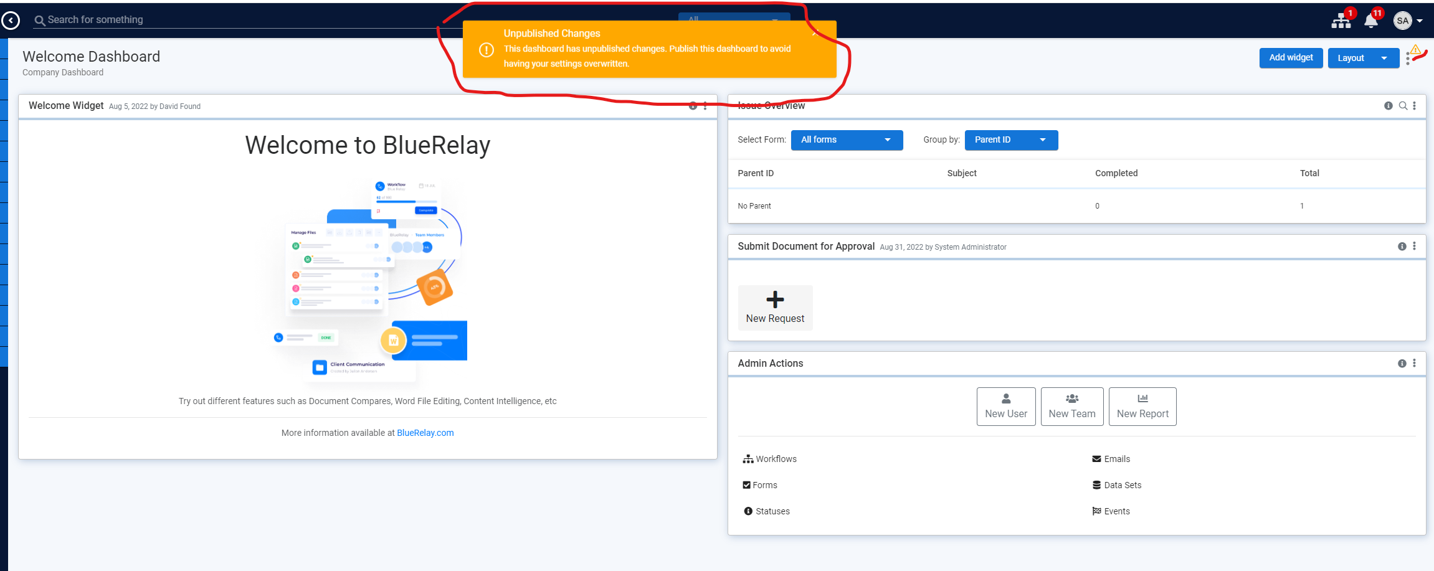Click the Unpublished Changes notification banner

point(649,49)
